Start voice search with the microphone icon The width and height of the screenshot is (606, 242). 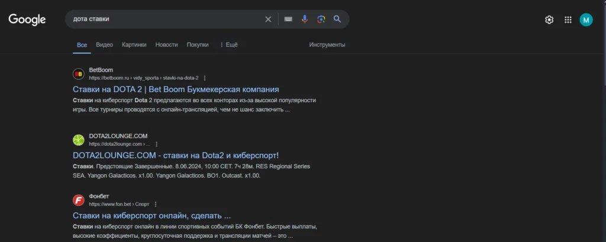(305, 19)
